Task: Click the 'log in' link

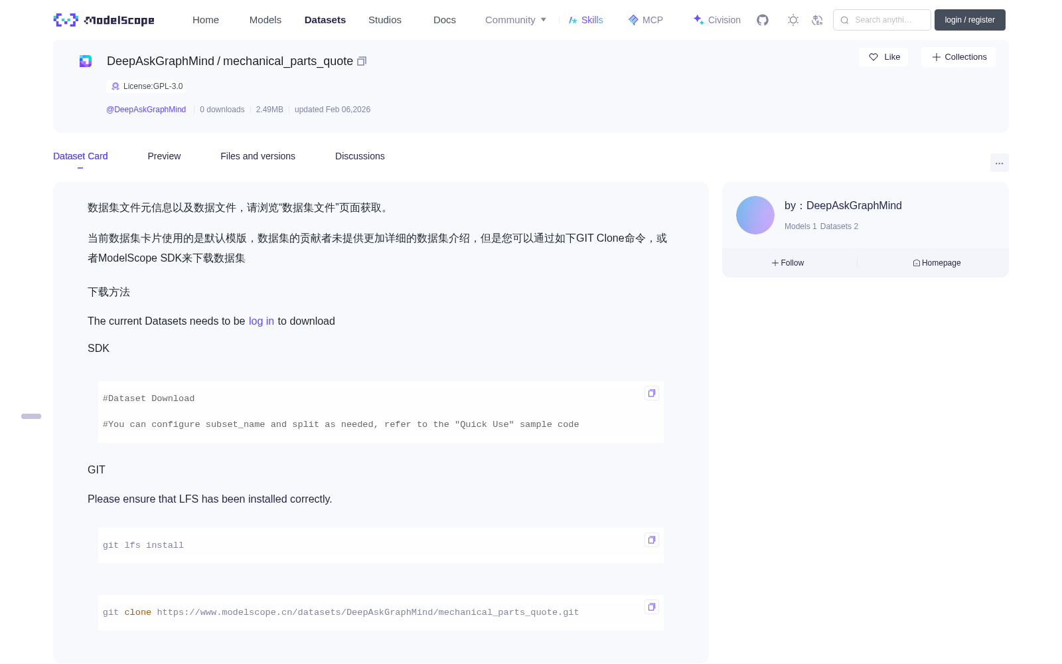Action: coord(262,321)
